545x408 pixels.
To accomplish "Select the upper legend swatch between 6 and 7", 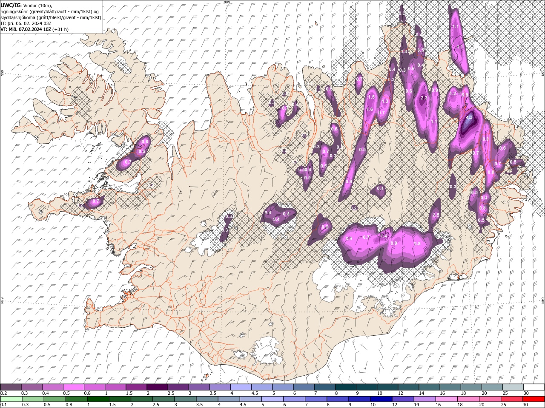I will [303, 387].
